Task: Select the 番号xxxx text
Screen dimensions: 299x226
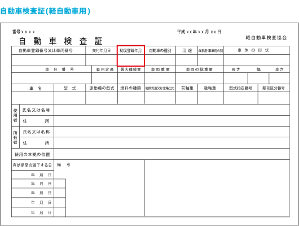Action: point(24,32)
